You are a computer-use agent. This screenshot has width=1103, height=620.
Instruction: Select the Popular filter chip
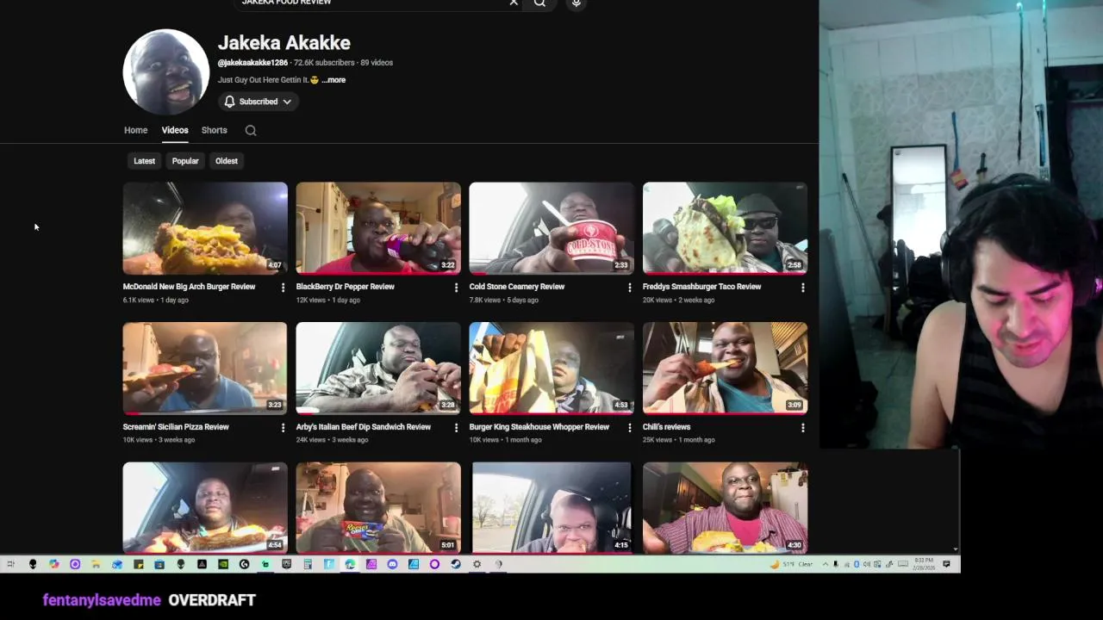[x=185, y=161]
